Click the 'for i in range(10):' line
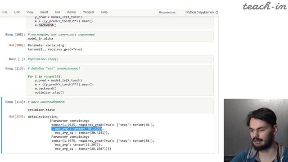Image resolution: width=288 pixels, height=162 pixels. tap(45, 76)
